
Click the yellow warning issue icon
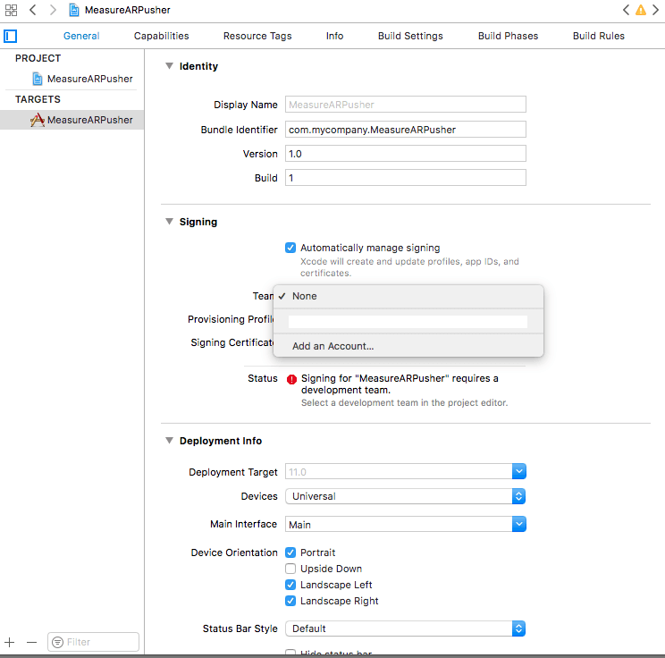click(641, 10)
